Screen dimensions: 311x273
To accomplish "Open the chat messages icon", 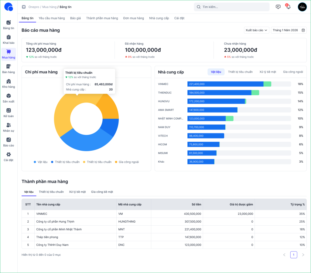I will click(278, 7).
